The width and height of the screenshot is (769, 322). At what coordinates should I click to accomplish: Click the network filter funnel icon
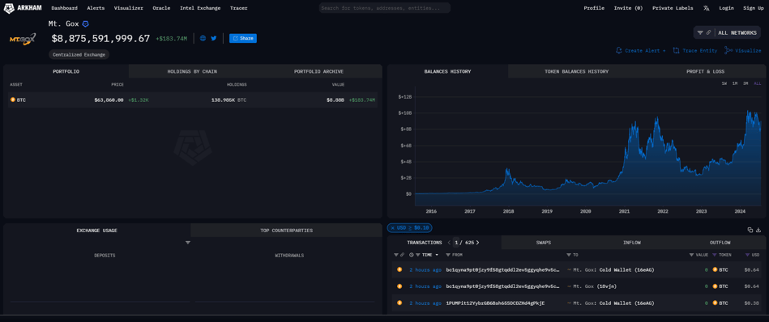[x=700, y=33]
